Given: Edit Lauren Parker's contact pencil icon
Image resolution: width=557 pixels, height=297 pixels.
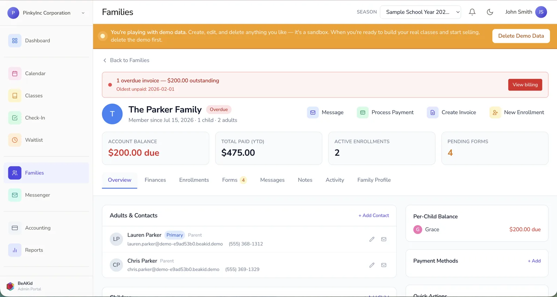Looking at the screenshot, I should click(372, 239).
